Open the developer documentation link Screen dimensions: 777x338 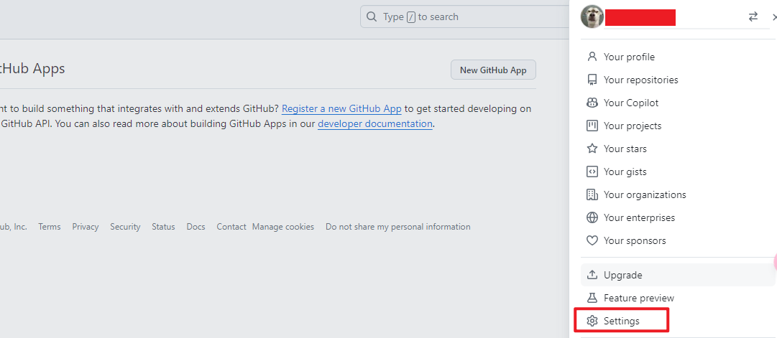click(375, 123)
